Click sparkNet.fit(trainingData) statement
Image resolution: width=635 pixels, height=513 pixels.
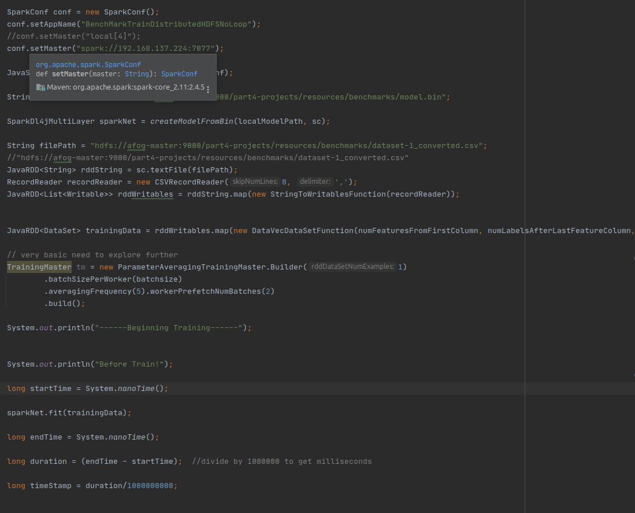point(69,413)
